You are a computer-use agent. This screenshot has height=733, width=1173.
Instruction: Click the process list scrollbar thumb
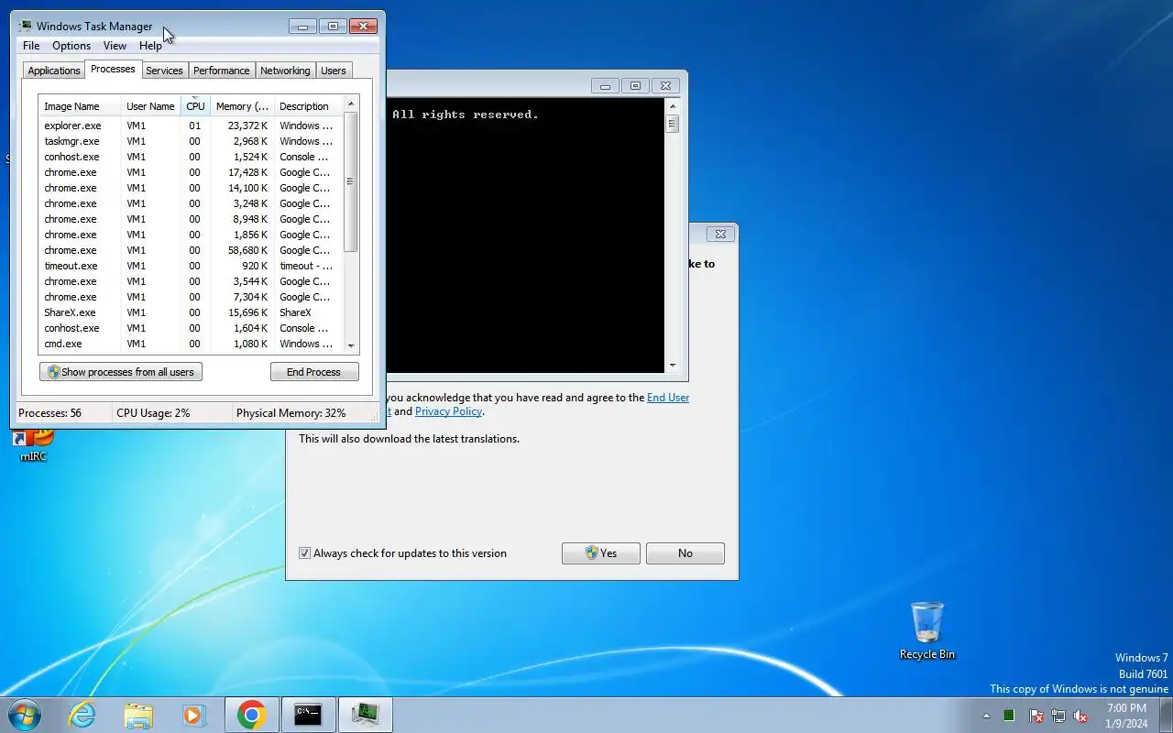(350, 182)
